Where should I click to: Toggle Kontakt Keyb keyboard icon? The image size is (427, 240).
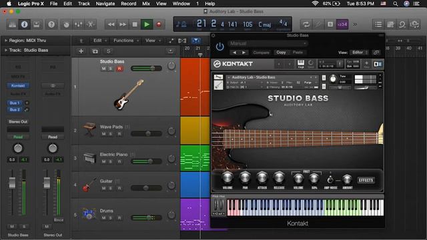tap(301, 64)
